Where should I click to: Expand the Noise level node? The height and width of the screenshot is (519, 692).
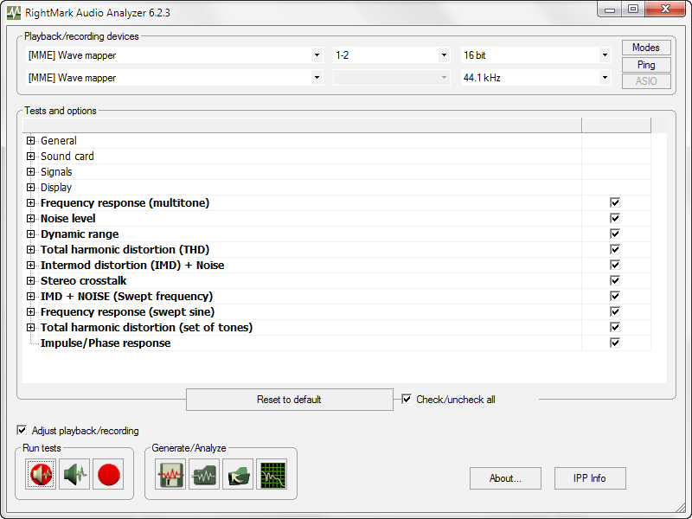tap(30, 219)
